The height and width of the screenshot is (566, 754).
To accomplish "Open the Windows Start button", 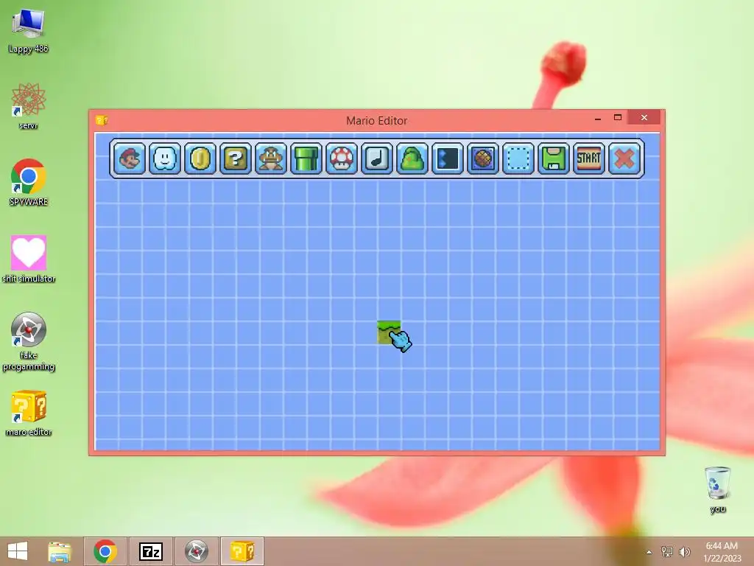I will click(18, 551).
